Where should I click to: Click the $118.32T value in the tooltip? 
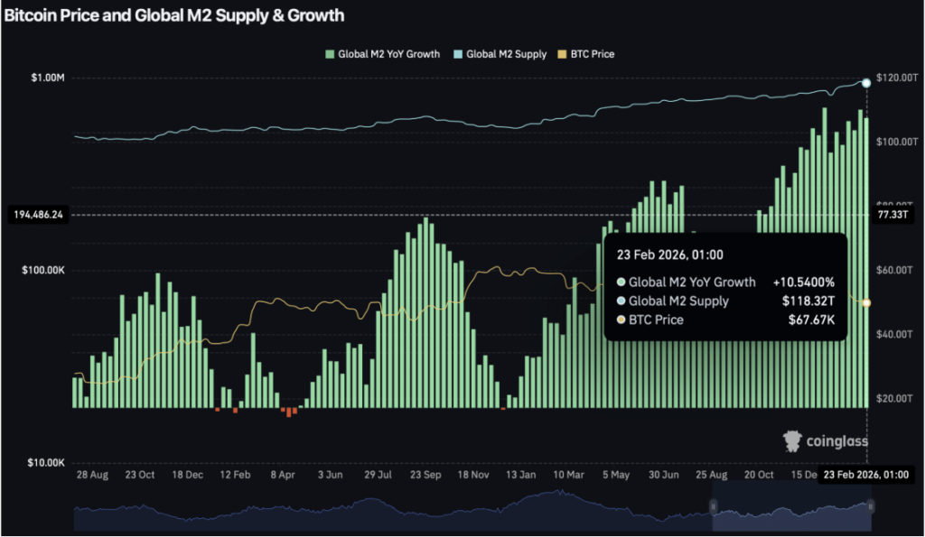[x=808, y=301]
